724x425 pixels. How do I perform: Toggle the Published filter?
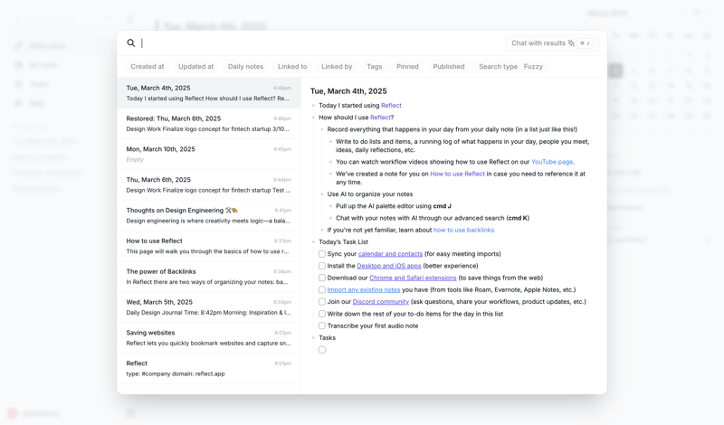pyautogui.click(x=449, y=66)
